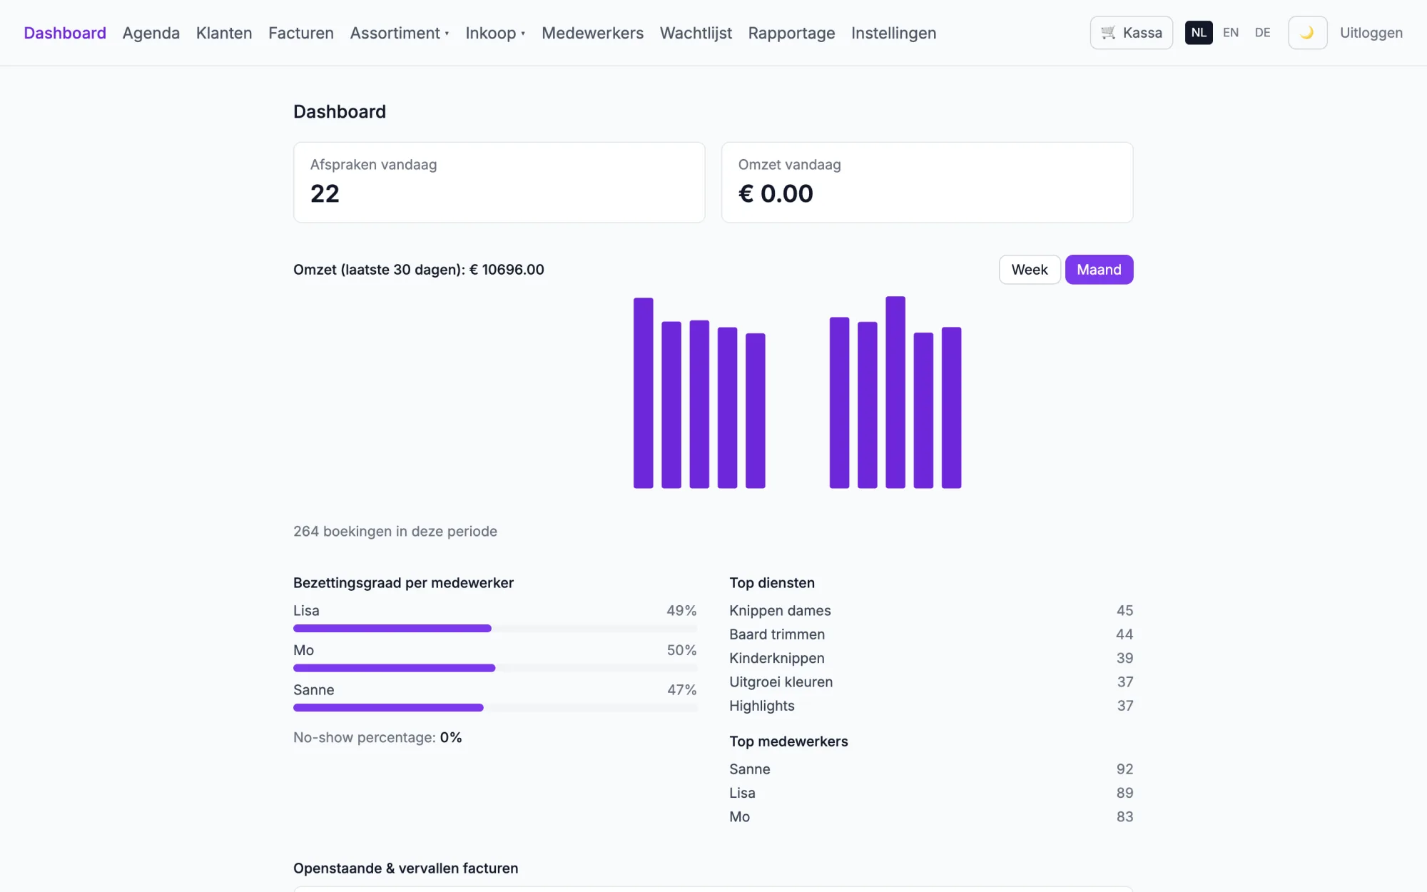Open the Kassa cart button
The image size is (1427, 892).
[1131, 33]
